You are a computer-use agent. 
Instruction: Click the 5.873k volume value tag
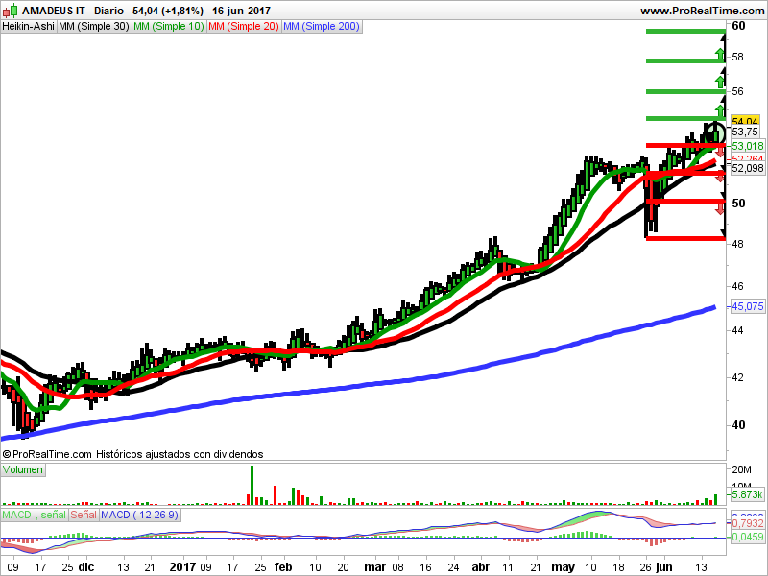747,494
